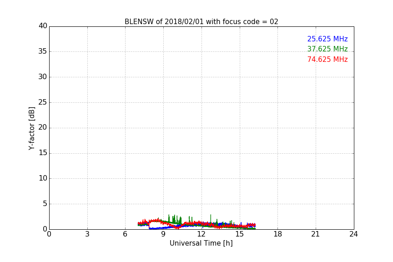Click the y-axis tick label 40
Screen dimensions: 393x262
[x=43, y=26]
